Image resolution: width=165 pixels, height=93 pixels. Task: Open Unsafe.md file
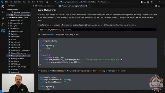(x=15, y=72)
